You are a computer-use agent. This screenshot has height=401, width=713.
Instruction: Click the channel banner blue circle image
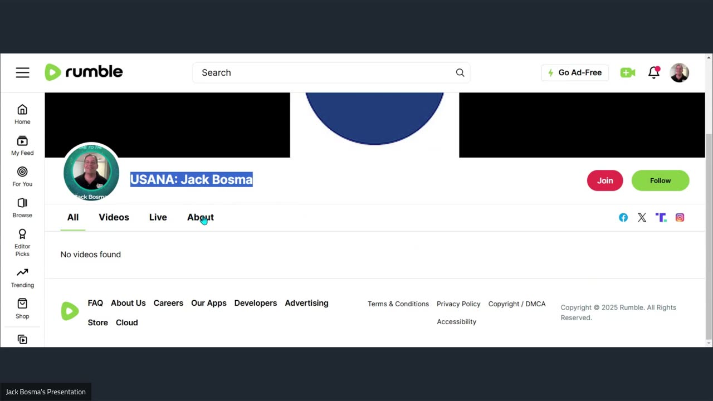[x=374, y=119]
